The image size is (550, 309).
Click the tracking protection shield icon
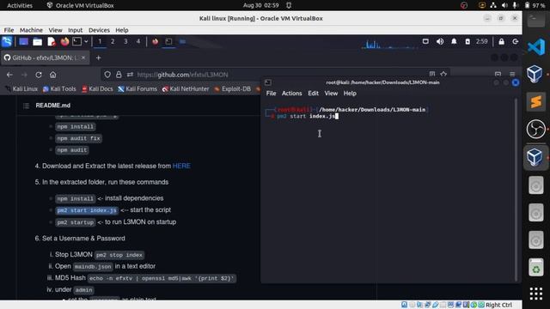pyautogui.click(x=107, y=75)
